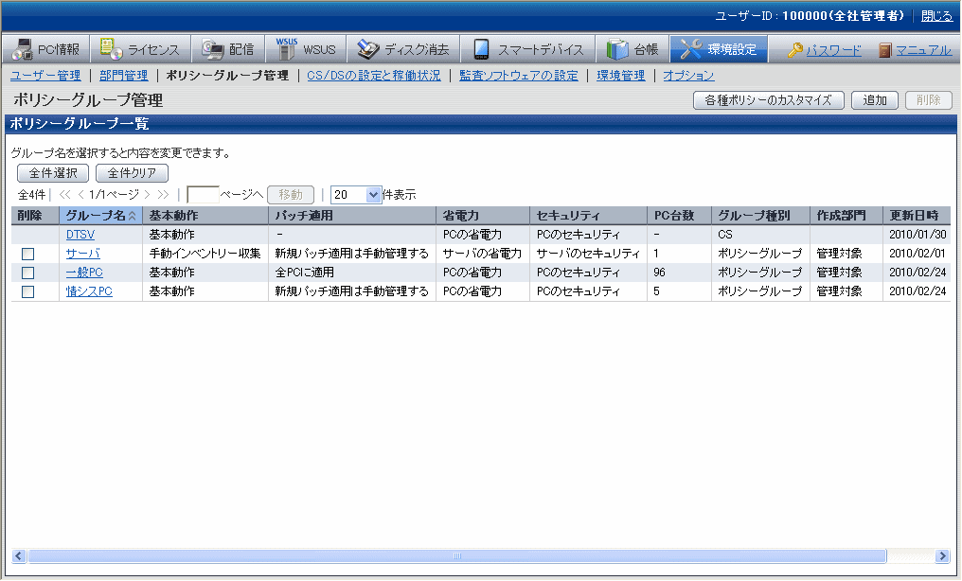962x581 pixels.
Task: Open the 配信 distribution tab icon
Action: coord(212,49)
